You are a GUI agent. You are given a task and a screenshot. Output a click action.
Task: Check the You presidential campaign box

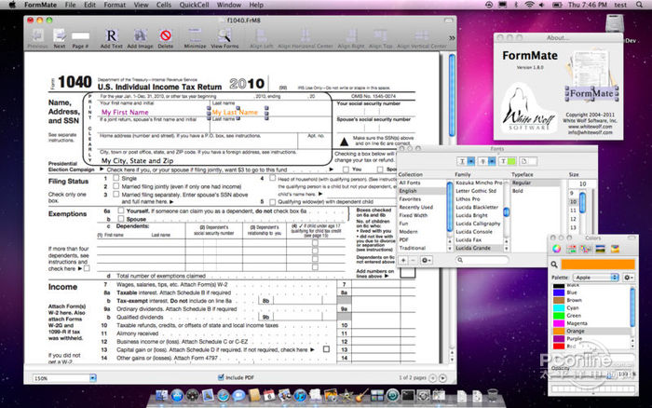(x=346, y=170)
